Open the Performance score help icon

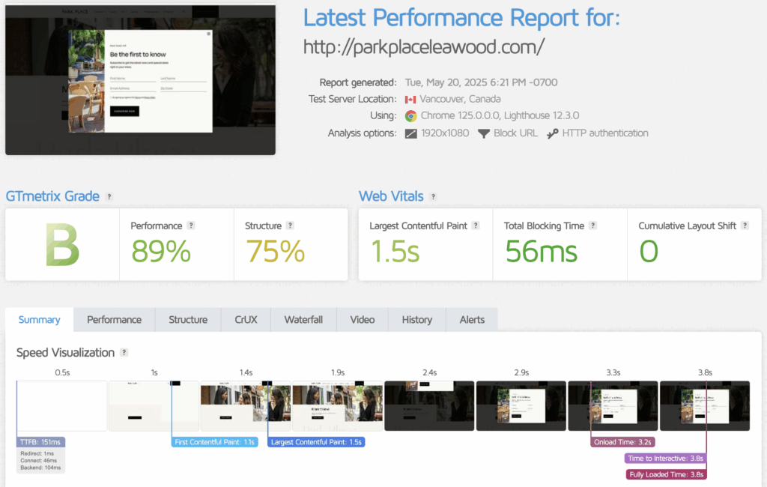pyautogui.click(x=191, y=226)
